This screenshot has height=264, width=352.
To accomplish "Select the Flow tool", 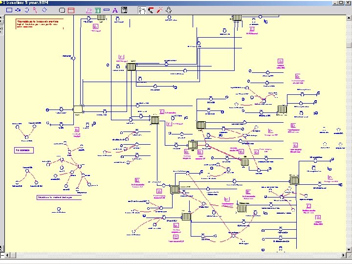I will click(18, 10).
